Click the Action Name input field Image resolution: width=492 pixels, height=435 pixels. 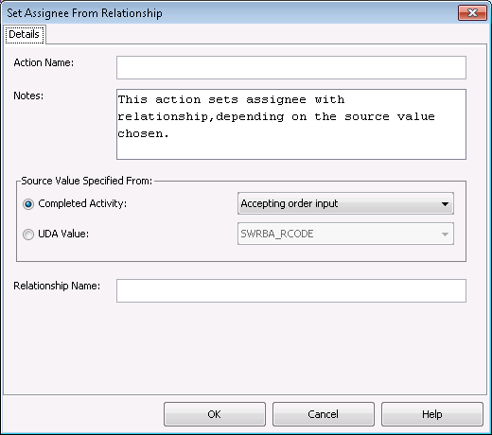point(291,67)
